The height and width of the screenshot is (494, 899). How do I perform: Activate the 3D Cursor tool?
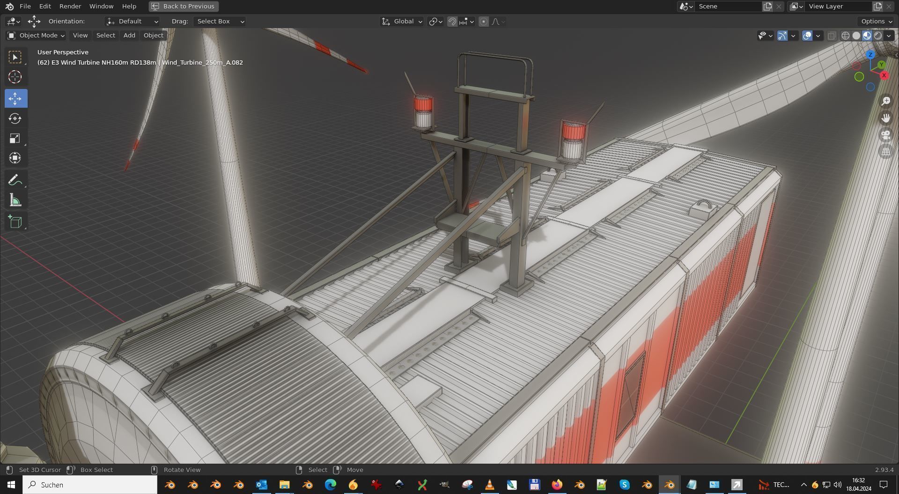(x=15, y=77)
